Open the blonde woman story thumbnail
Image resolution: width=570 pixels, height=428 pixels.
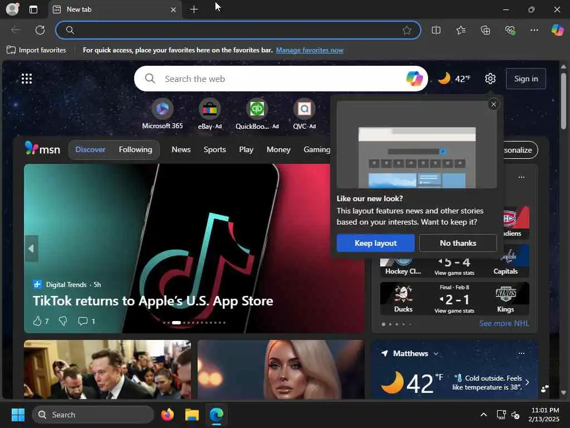click(281, 369)
